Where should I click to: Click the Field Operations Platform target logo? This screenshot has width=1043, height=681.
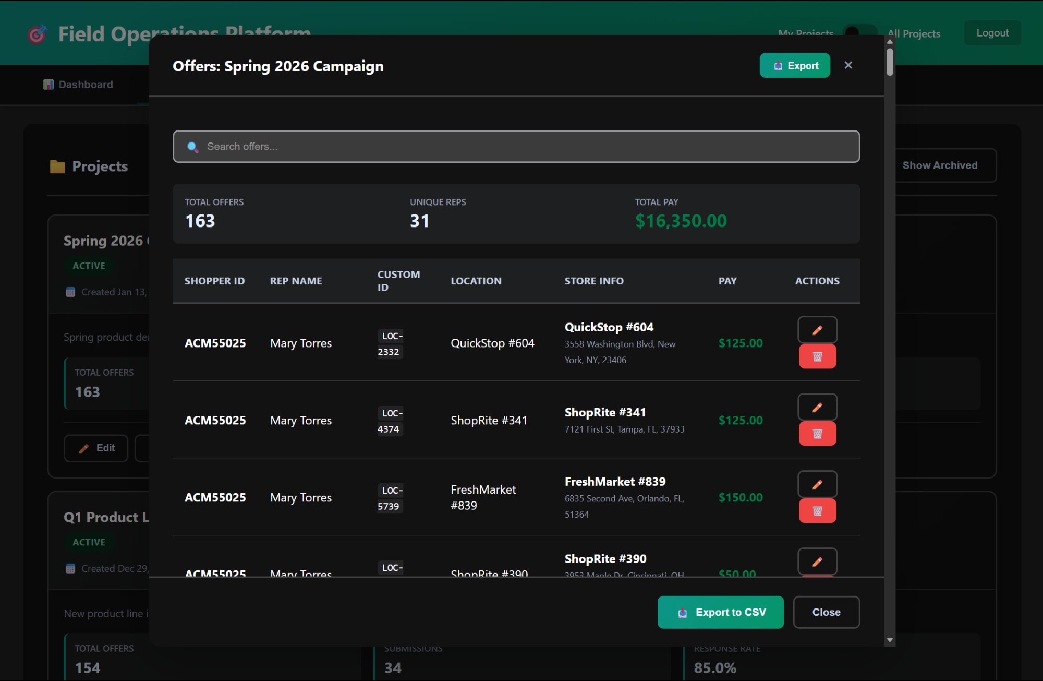[x=38, y=34]
